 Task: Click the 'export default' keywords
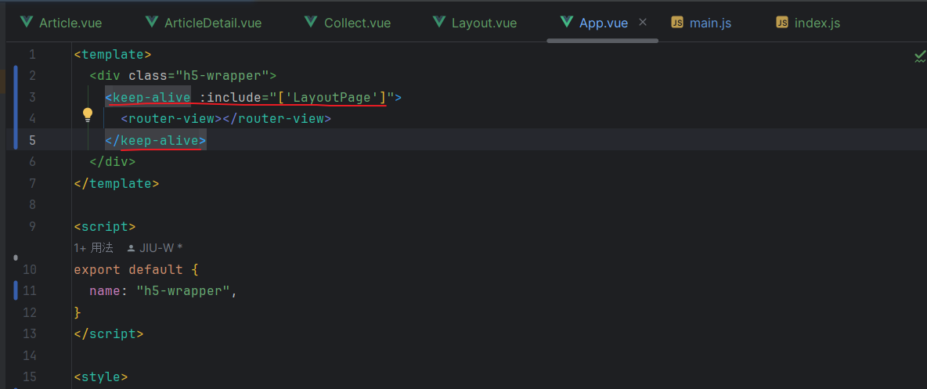128,269
